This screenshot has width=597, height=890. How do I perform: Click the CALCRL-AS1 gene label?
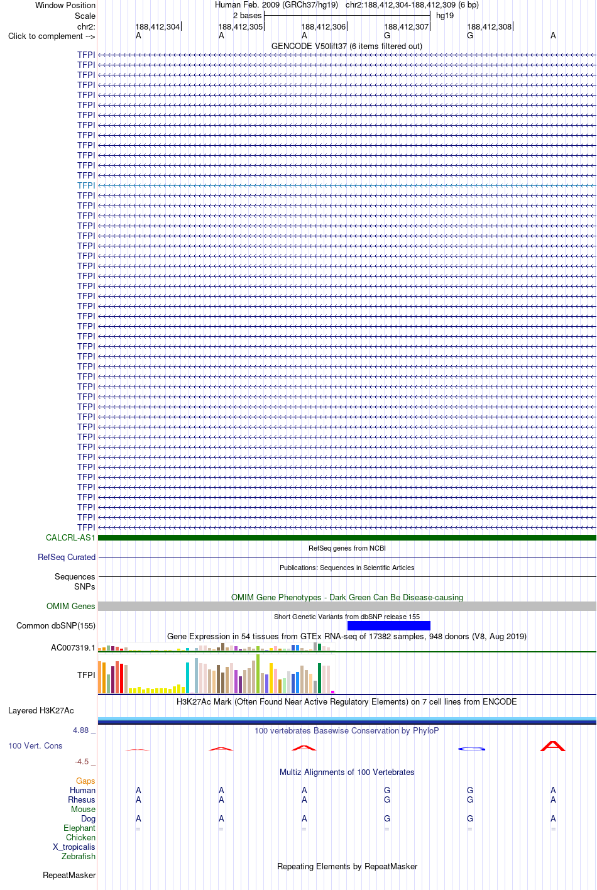[70, 537]
